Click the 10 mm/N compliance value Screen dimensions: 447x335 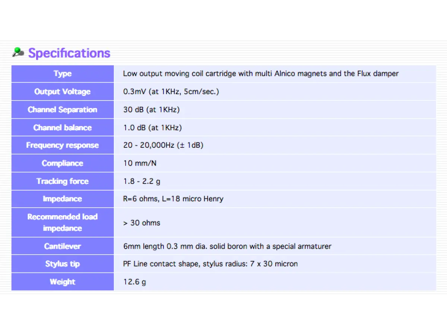[x=140, y=163]
